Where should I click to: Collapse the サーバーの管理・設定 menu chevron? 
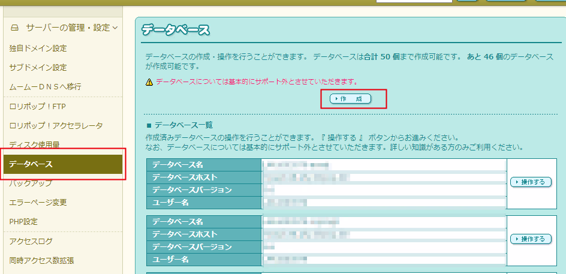coord(115,28)
